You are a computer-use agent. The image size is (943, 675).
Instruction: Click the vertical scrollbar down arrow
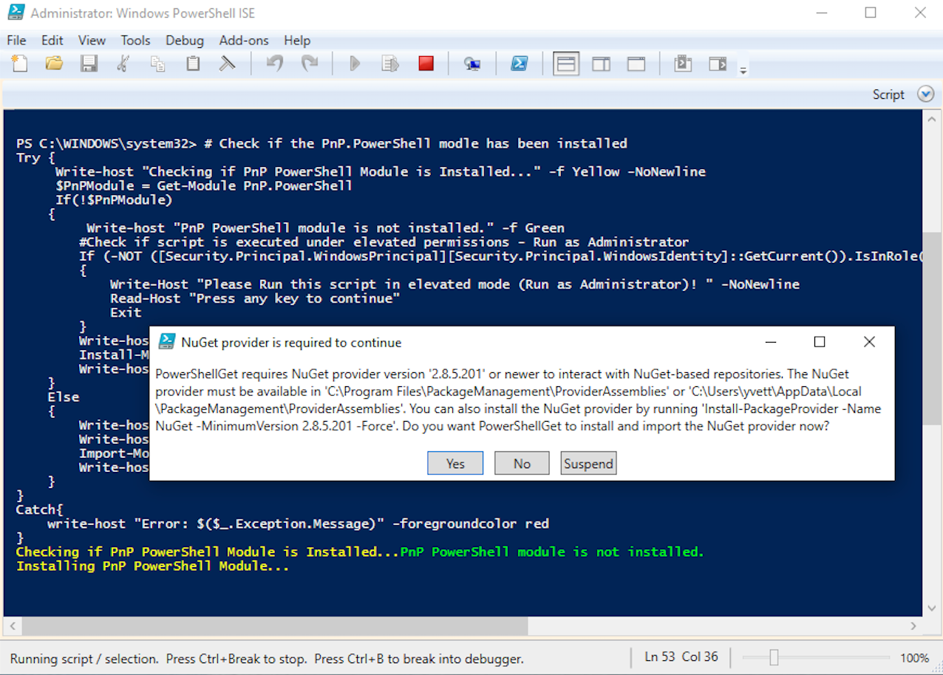932,608
